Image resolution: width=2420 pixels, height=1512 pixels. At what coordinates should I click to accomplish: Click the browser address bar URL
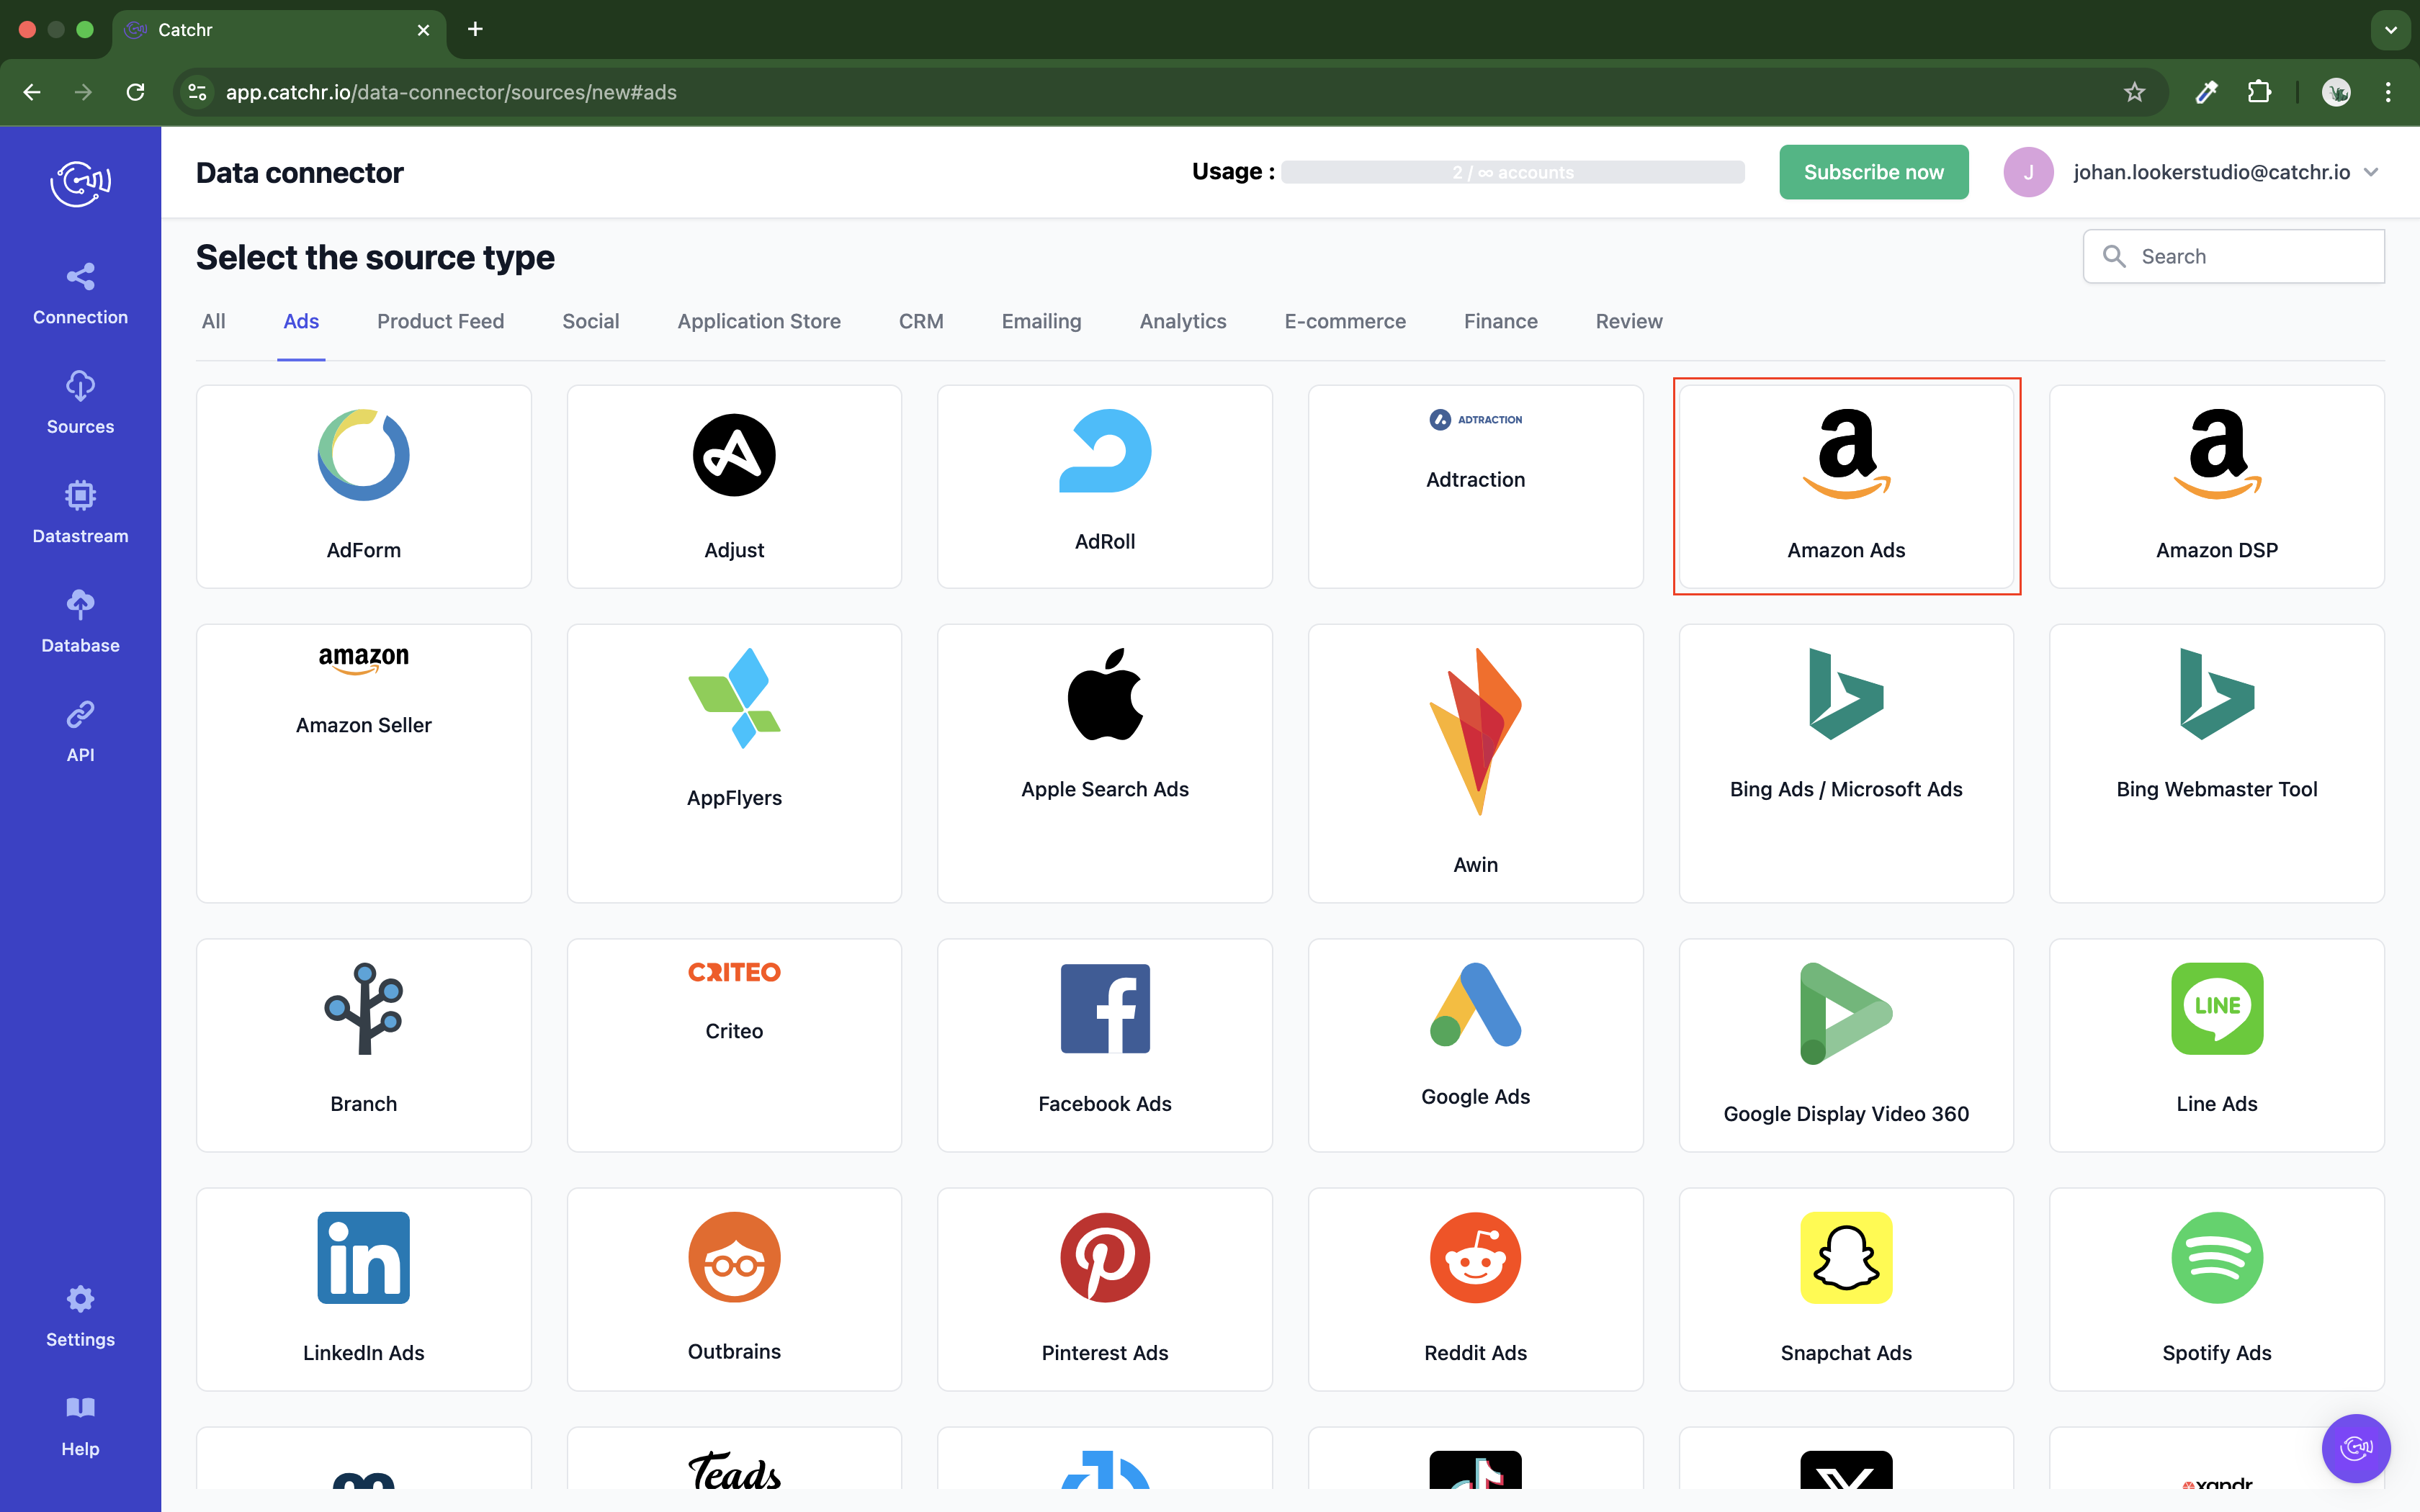coord(450,92)
